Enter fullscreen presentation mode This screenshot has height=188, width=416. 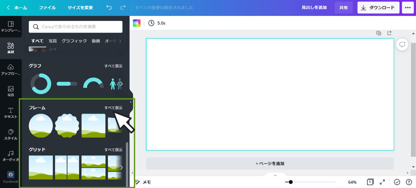383,182
